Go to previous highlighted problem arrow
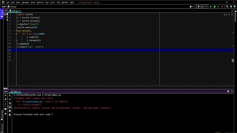237x133 pixels. click(x=229, y=15)
